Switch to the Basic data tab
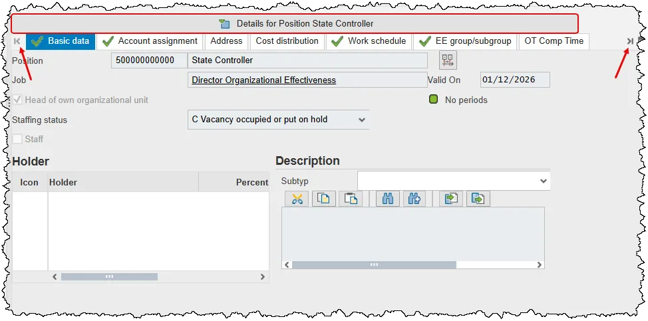The height and width of the screenshot is (321, 648). 61,41
